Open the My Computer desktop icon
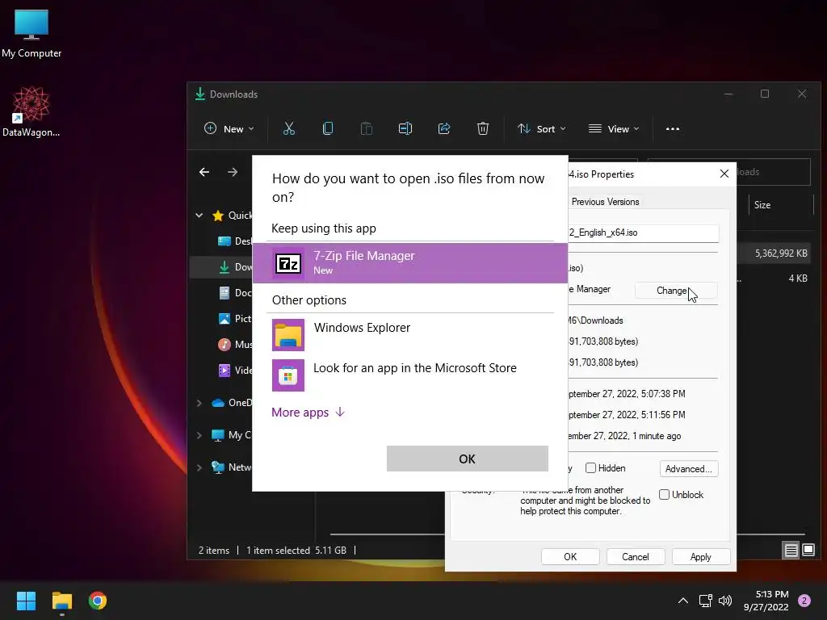The height and width of the screenshot is (620, 827). point(31,33)
